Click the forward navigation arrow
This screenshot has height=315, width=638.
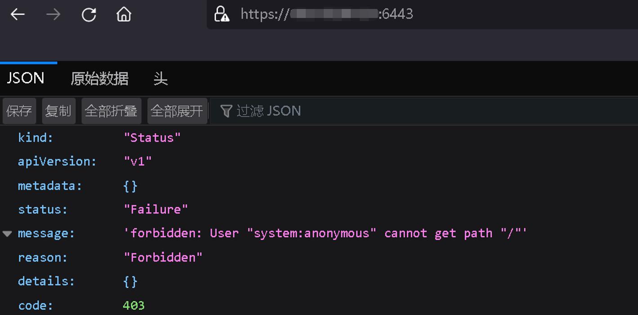(53, 14)
